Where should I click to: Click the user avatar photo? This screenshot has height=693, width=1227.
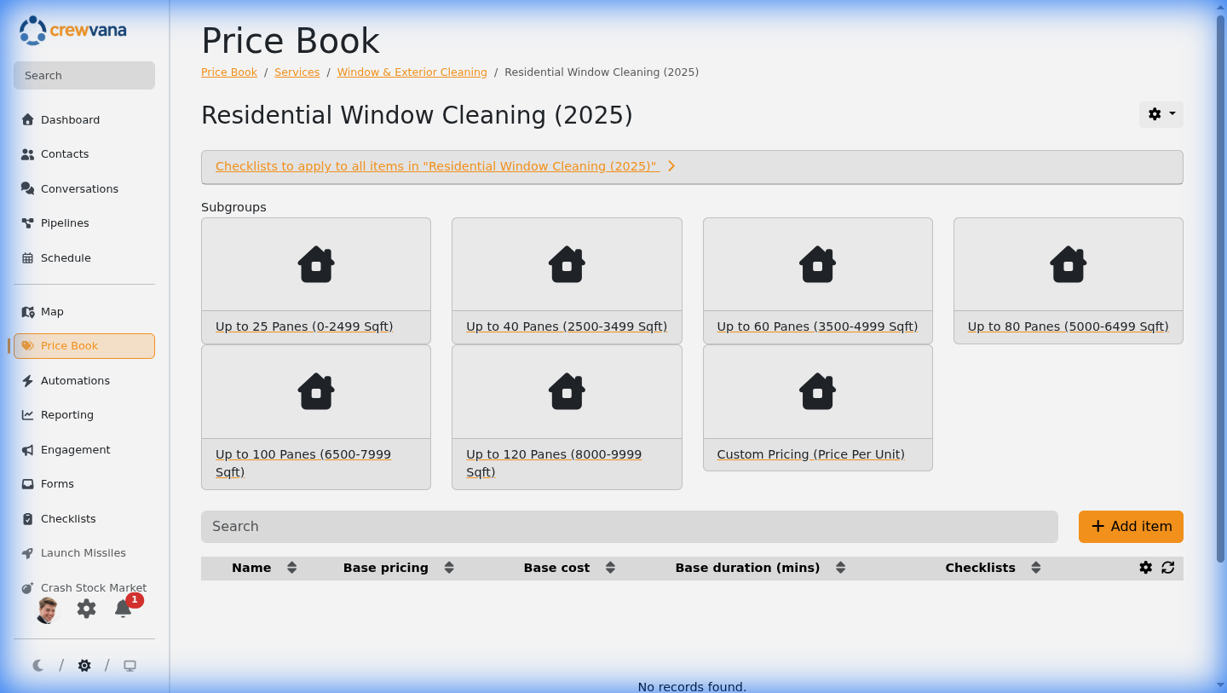pyautogui.click(x=47, y=609)
